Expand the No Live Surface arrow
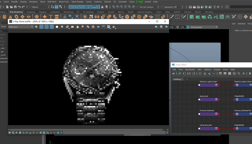252x144 pixels. pyautogui.click(x=137, y=7)
